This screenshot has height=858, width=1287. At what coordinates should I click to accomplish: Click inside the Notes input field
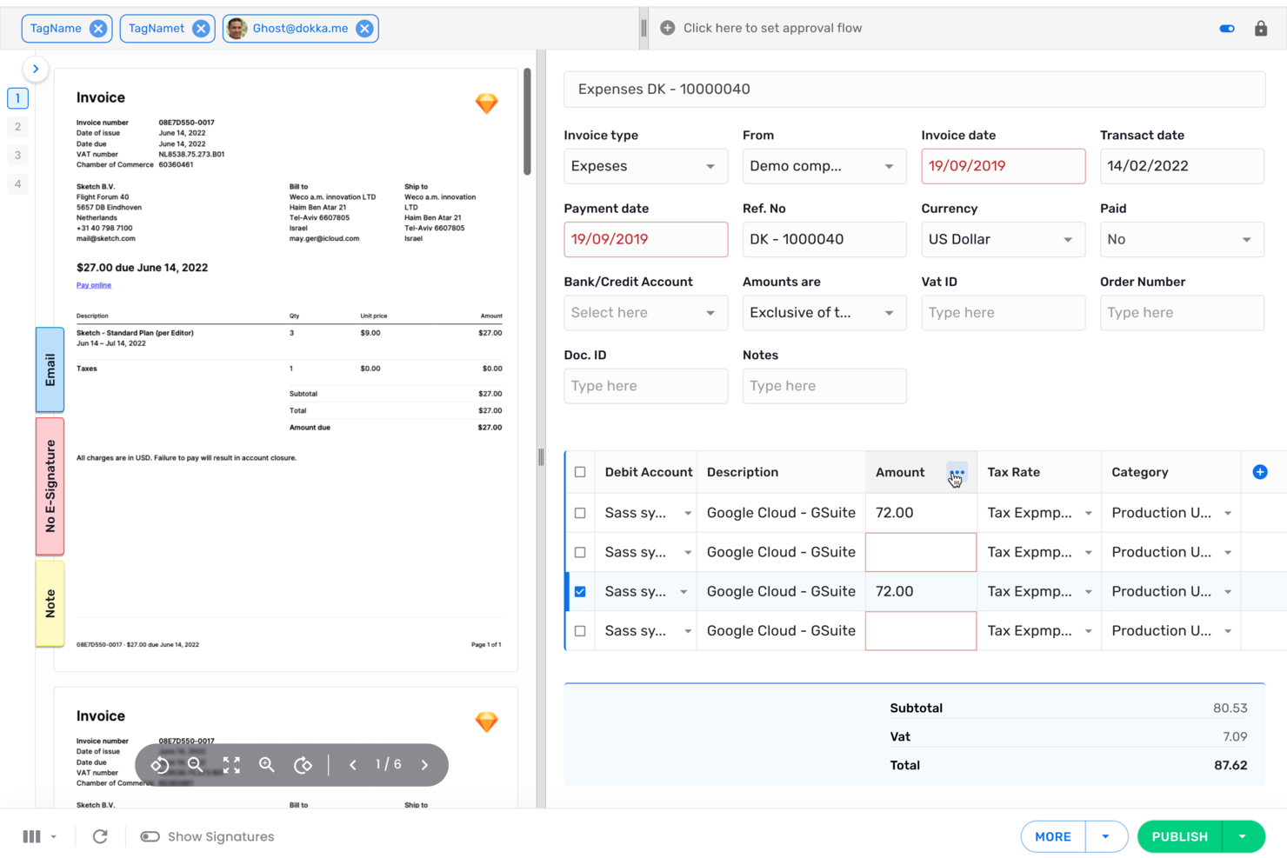click(x=824, y=385)
